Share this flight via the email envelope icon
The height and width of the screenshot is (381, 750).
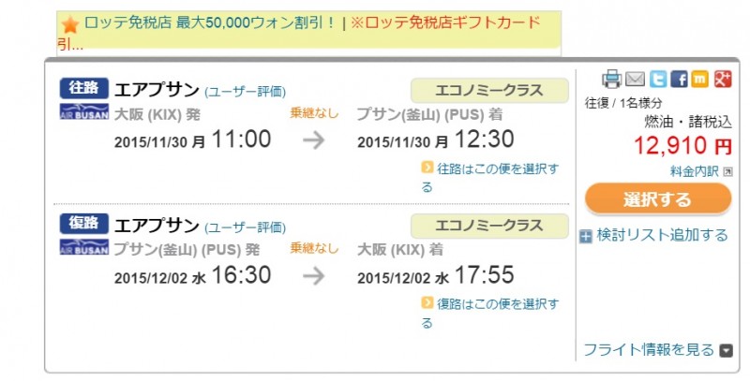635,79
